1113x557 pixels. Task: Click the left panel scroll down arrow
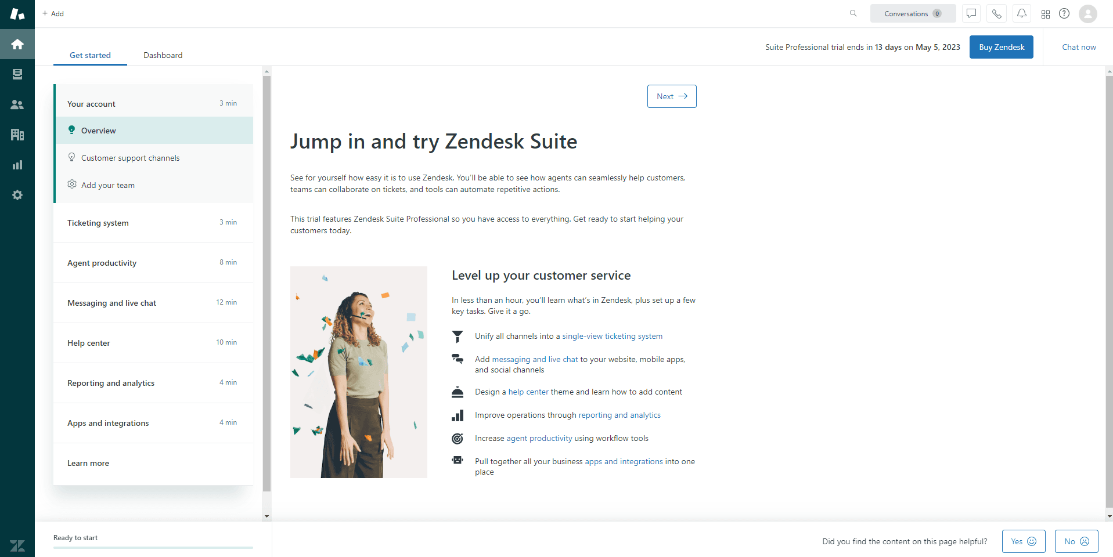coord(266,516)
